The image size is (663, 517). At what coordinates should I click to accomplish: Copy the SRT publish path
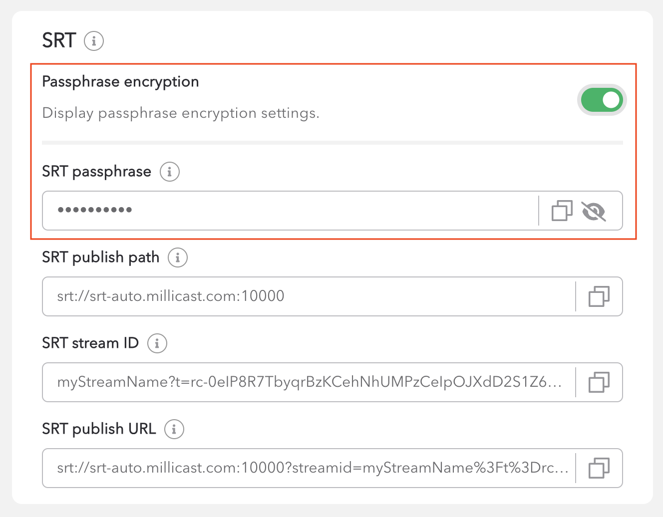point(599,296)
